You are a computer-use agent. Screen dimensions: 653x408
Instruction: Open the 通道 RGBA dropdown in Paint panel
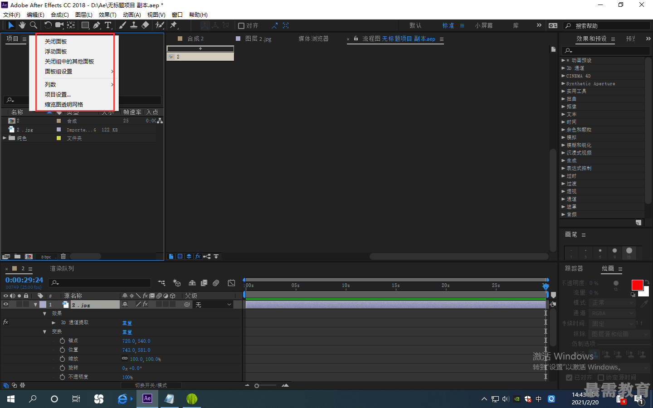pyautogui.click(x=613, y=313)
